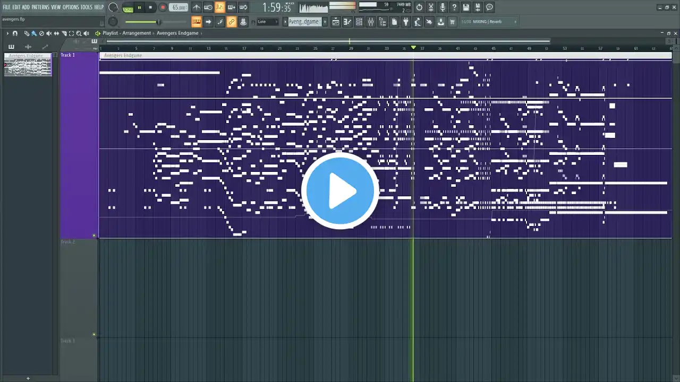Open the Mixer window icon
Image resolution: width=680 pixels, height=382 pixels.
tap(370, 22)
